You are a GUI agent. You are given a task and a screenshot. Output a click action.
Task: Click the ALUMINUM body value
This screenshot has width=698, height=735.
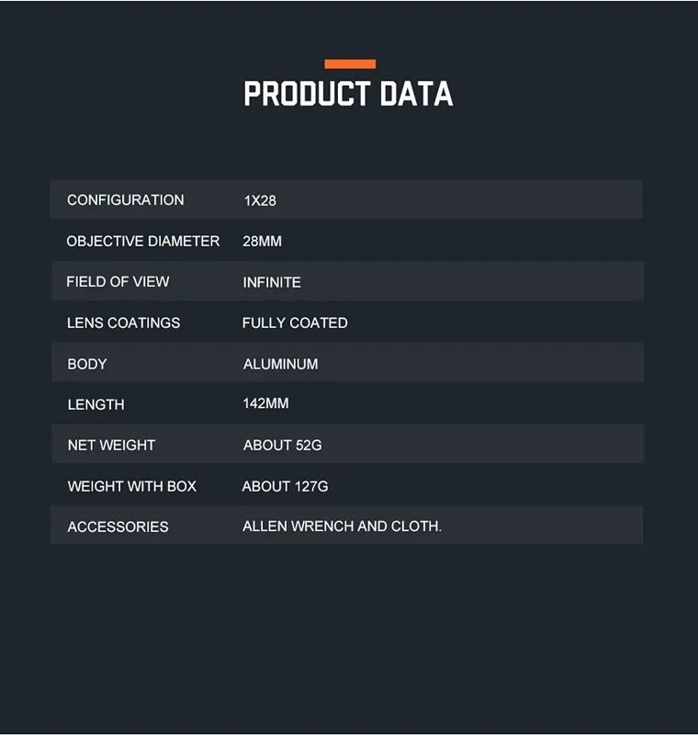point(281,364)
